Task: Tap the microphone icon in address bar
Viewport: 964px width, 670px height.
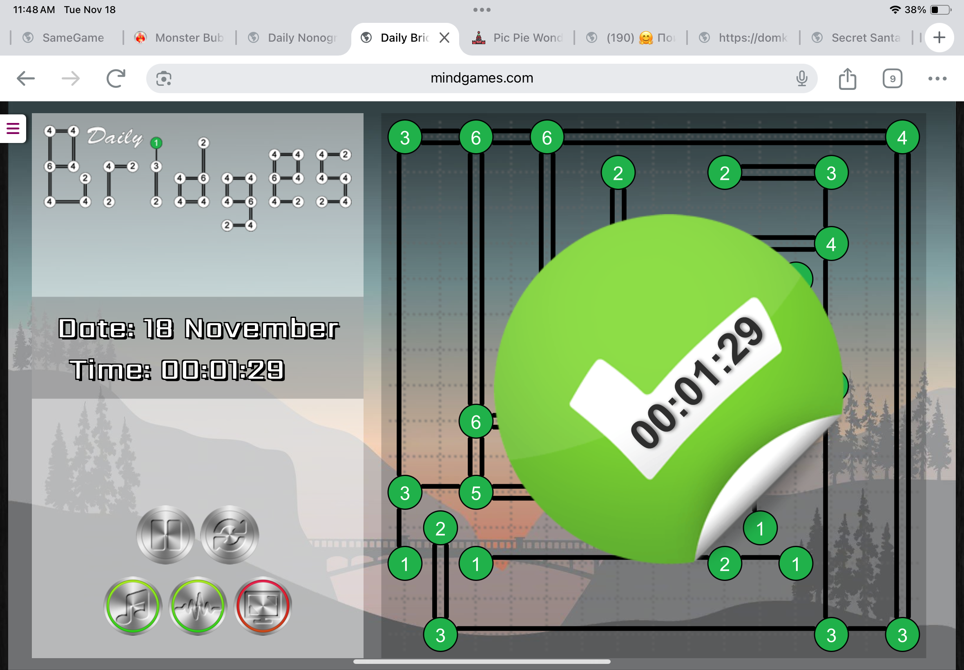Action: tap(801, 78)
